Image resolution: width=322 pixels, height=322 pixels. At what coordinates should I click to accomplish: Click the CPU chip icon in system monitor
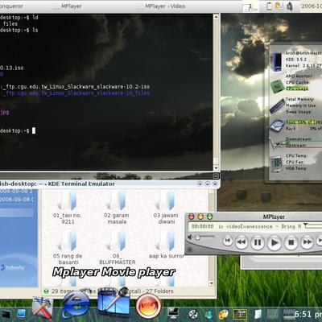point(277,86)
